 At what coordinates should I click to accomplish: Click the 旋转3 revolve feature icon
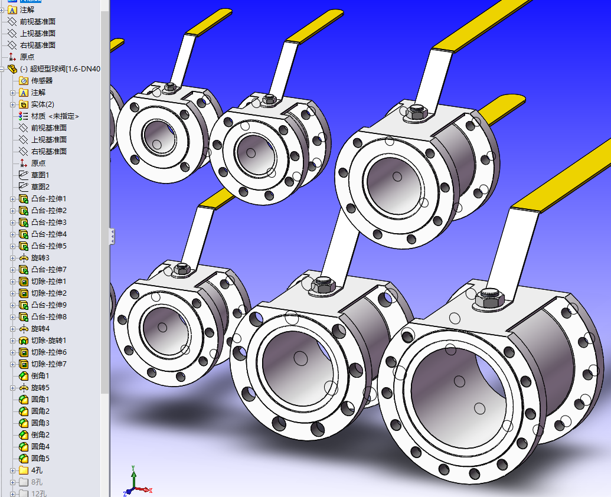(24, 258)
